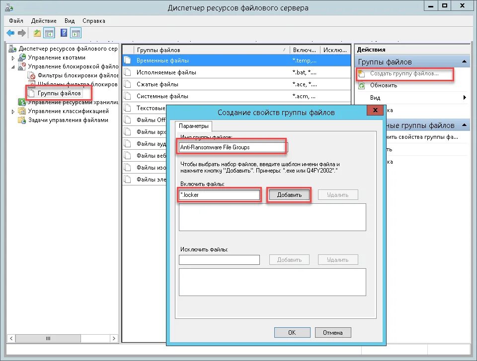Click the Добавить button next to *.locker
The image size is (477, 361).
(x=289, y=194)
